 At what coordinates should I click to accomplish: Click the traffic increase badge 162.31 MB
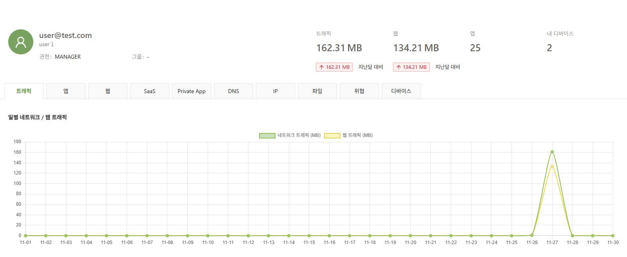pos(334,67)
